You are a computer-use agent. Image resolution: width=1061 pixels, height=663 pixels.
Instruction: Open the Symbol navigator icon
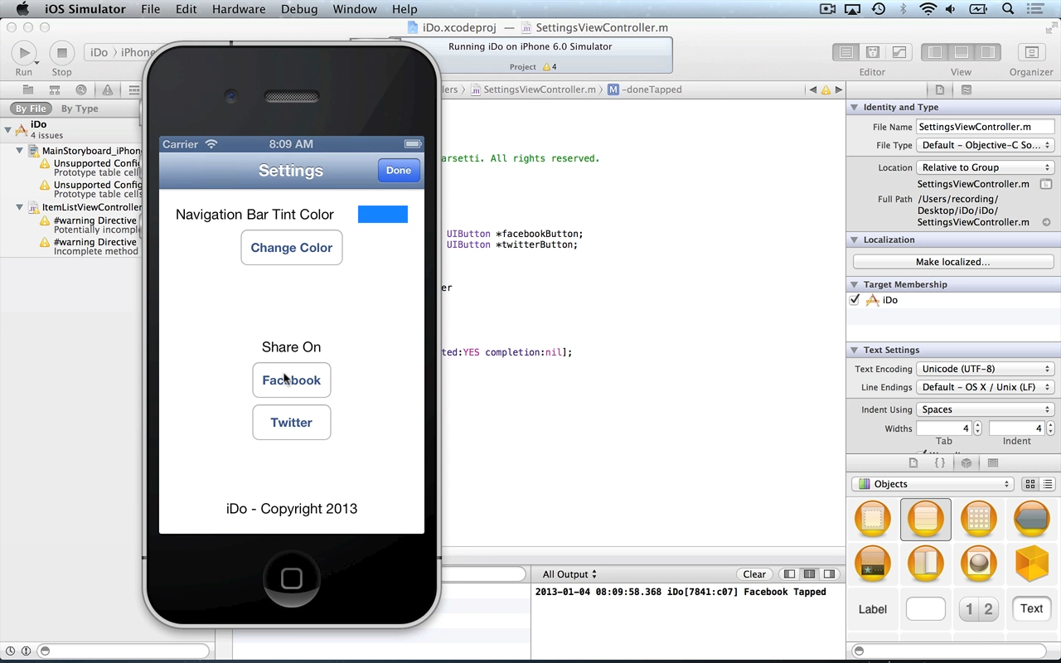pos(55,90)
